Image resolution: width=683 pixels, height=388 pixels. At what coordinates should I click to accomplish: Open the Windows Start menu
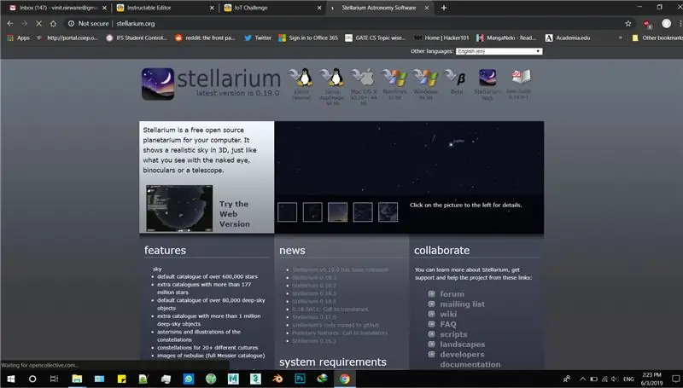[x=11, y=379]
